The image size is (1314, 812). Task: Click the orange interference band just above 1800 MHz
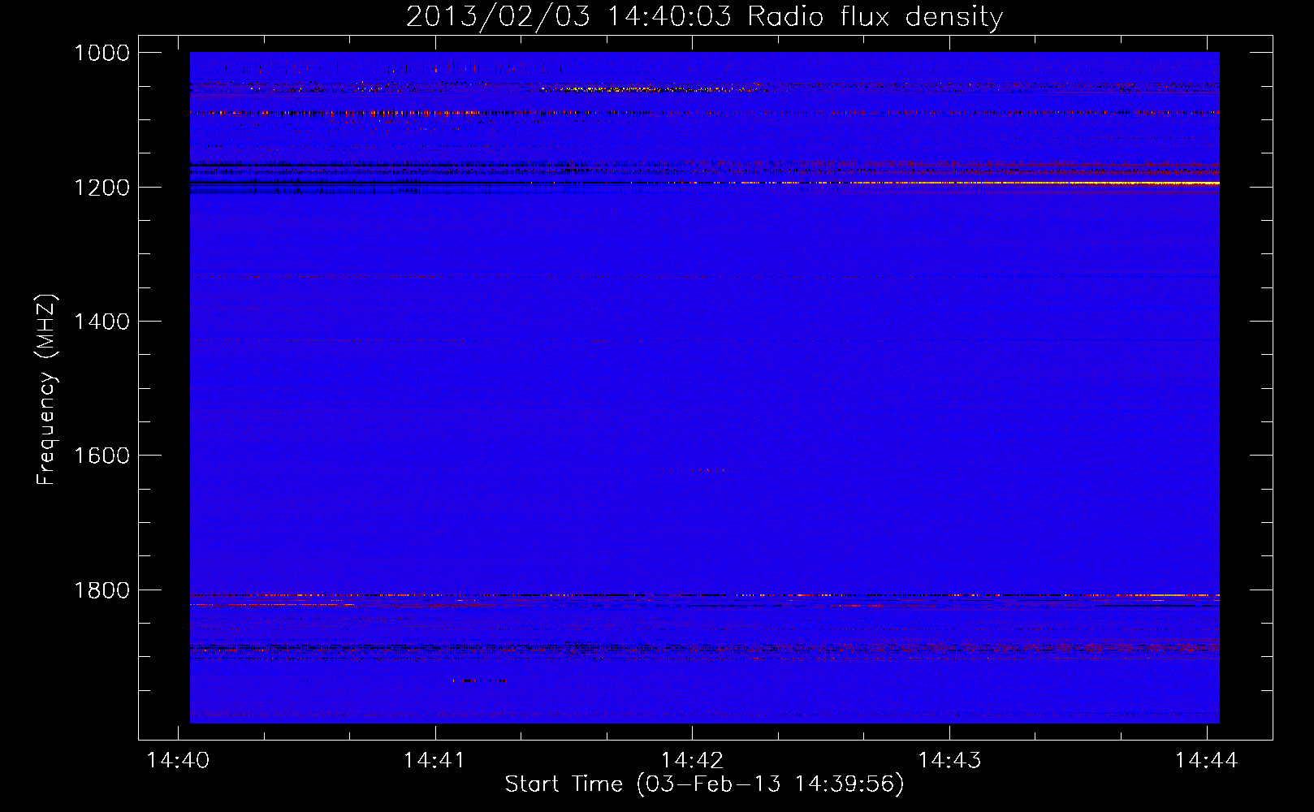tap(704, 595)
